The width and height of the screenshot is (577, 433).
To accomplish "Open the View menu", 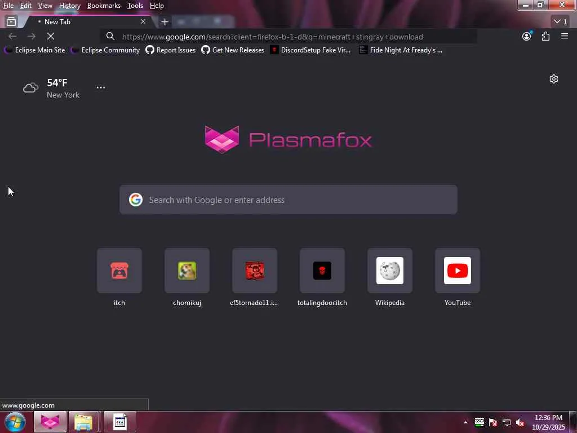I will coord(45,6).
